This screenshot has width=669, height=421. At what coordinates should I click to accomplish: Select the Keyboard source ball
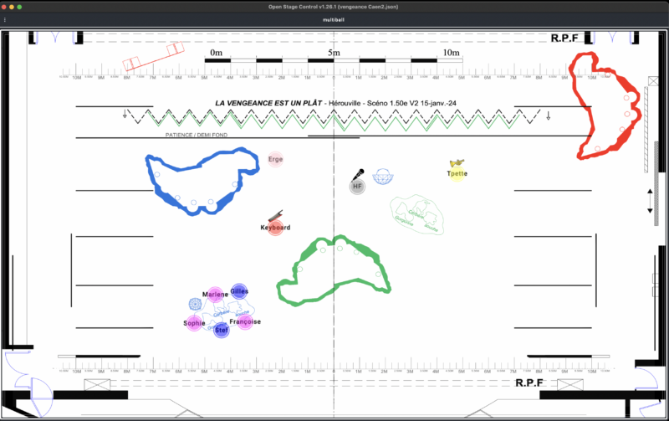(275, 227)
